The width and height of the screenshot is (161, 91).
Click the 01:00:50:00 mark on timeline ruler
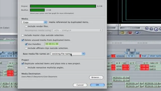tap(117, 43)
